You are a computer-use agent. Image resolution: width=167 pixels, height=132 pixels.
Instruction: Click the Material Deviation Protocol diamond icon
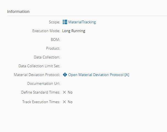pos(65,75)
